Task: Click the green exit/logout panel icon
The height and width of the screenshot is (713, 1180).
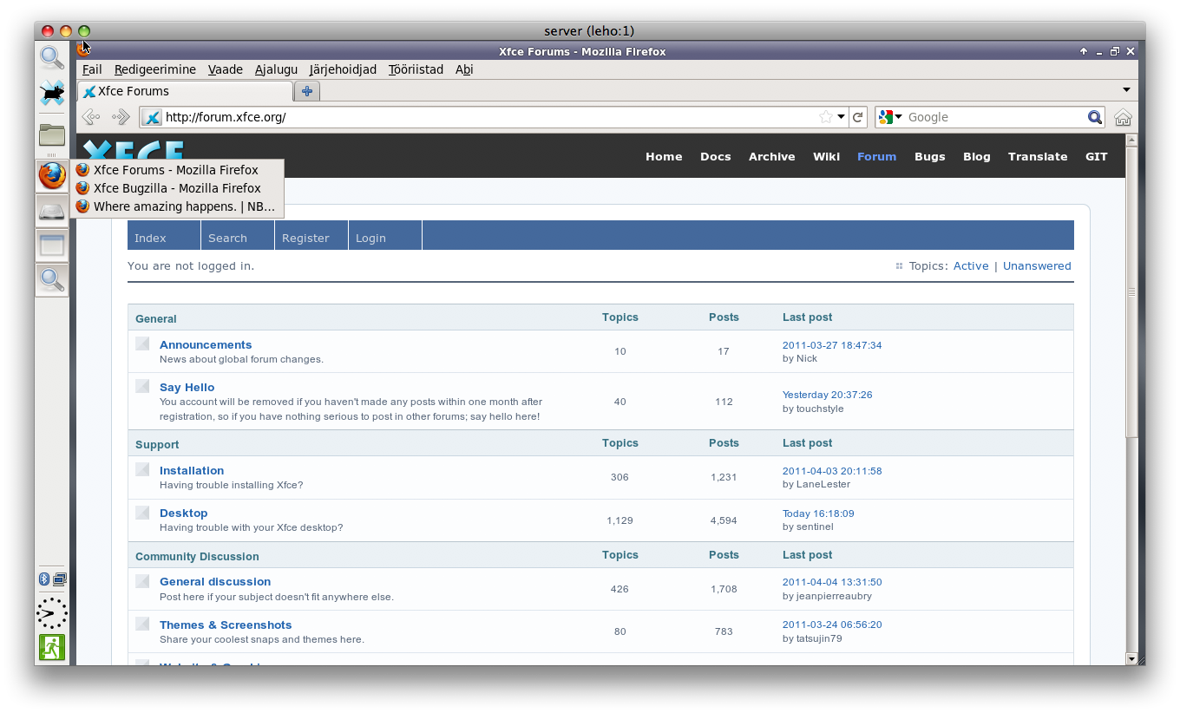Action: point(51,647)
